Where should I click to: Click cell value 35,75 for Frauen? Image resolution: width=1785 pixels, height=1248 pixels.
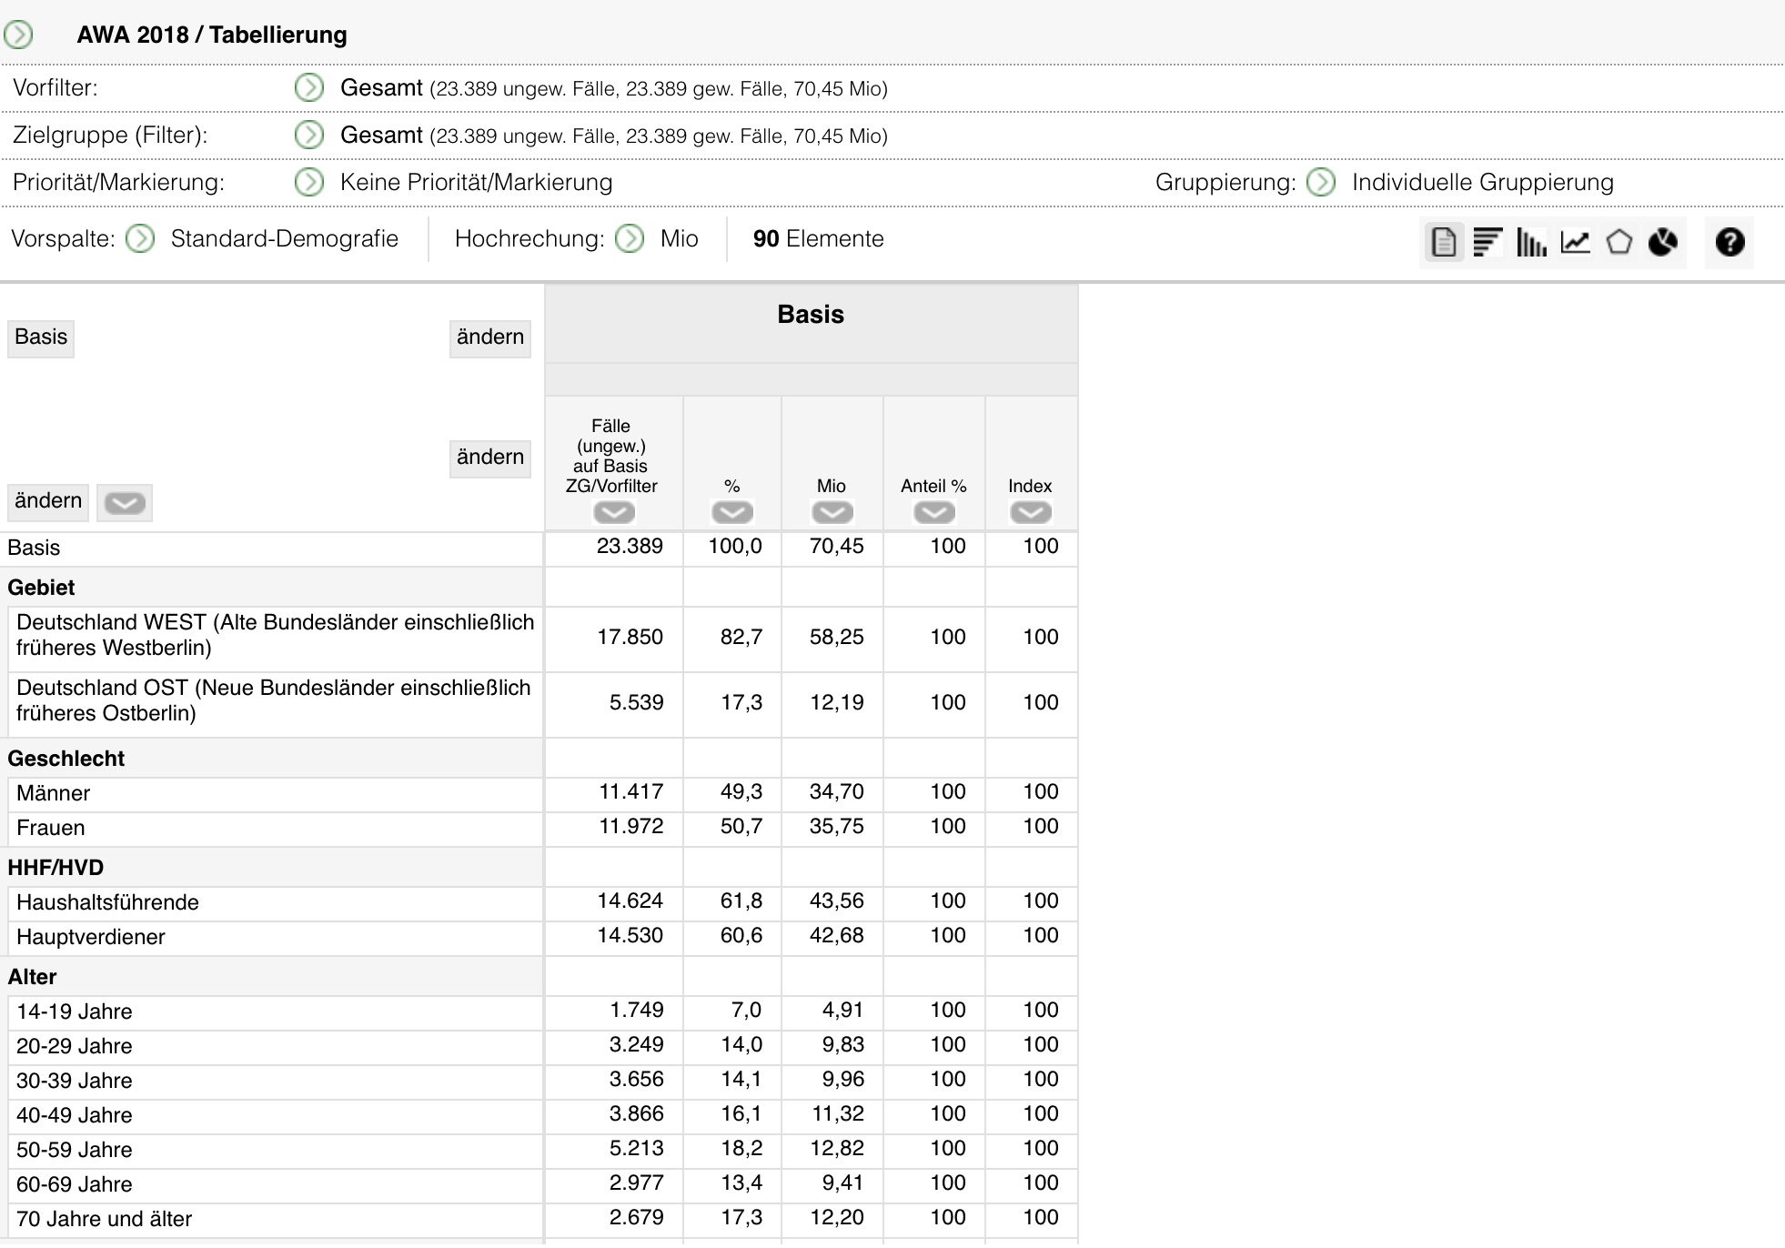(x=837, y=826)
